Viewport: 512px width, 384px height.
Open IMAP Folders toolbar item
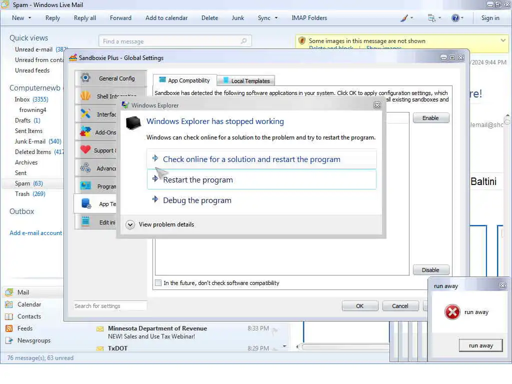pos(309,18)
